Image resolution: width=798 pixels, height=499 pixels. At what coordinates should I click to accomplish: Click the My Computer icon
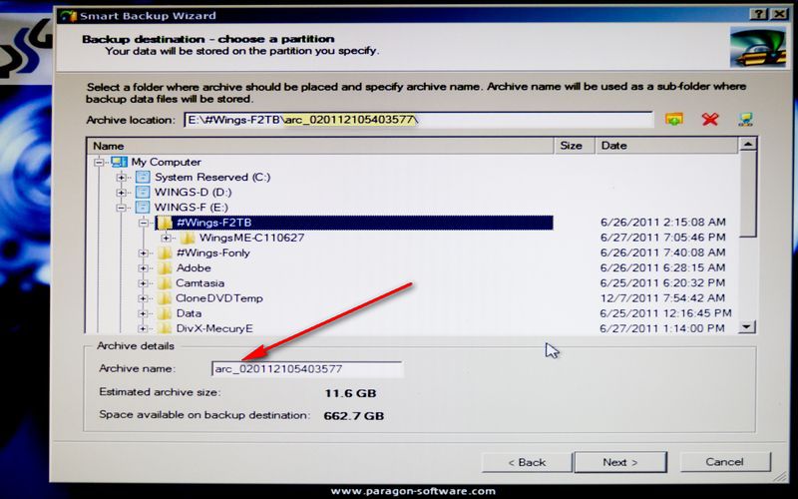coord(119,162)
